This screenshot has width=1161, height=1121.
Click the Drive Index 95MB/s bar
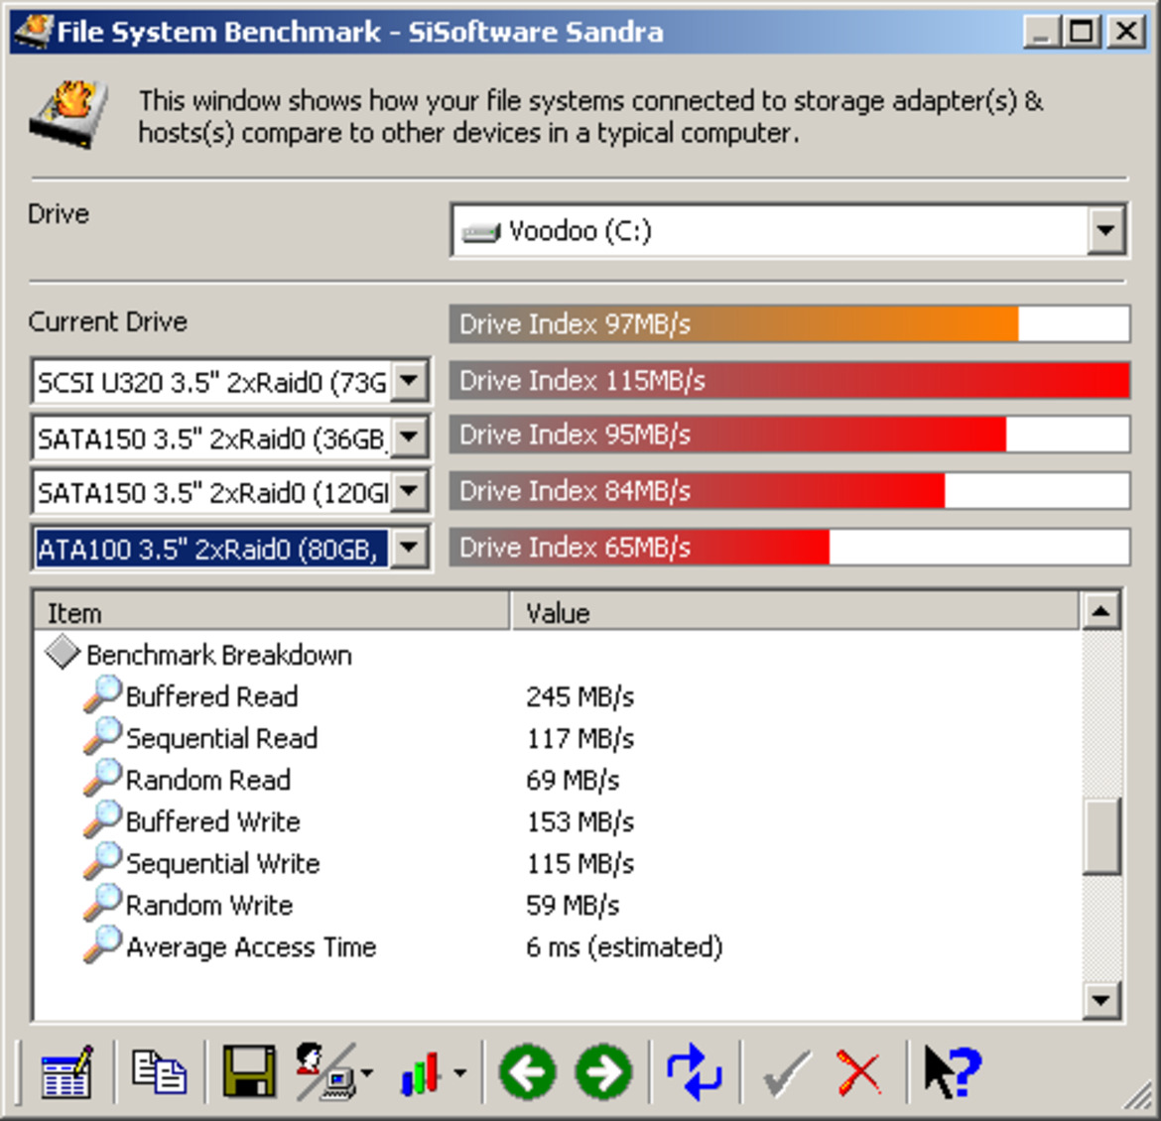(x=789, y=435)
